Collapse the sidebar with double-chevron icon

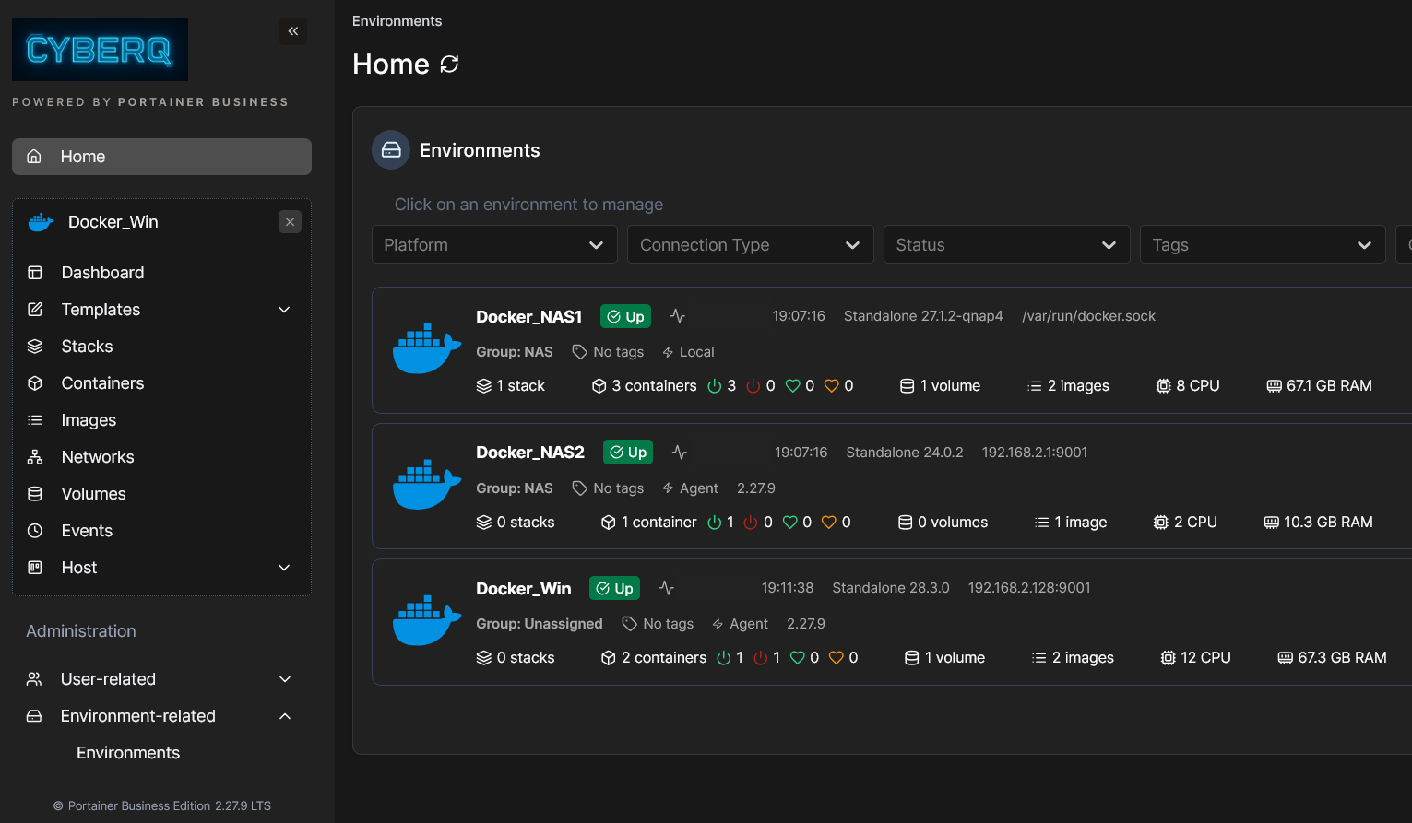(293, 31)
